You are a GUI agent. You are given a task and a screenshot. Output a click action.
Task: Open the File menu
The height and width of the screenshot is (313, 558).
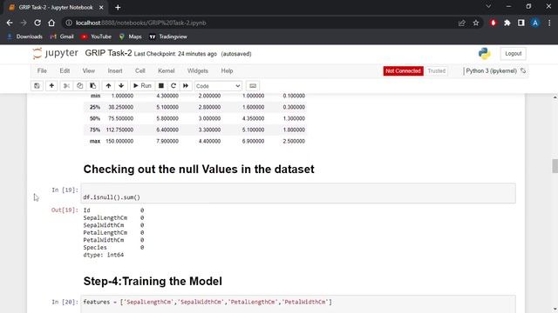coord(42,71)
